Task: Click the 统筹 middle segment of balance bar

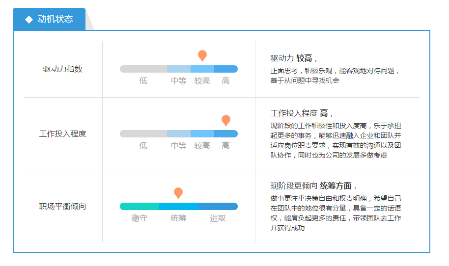Action: click(179, 206)
